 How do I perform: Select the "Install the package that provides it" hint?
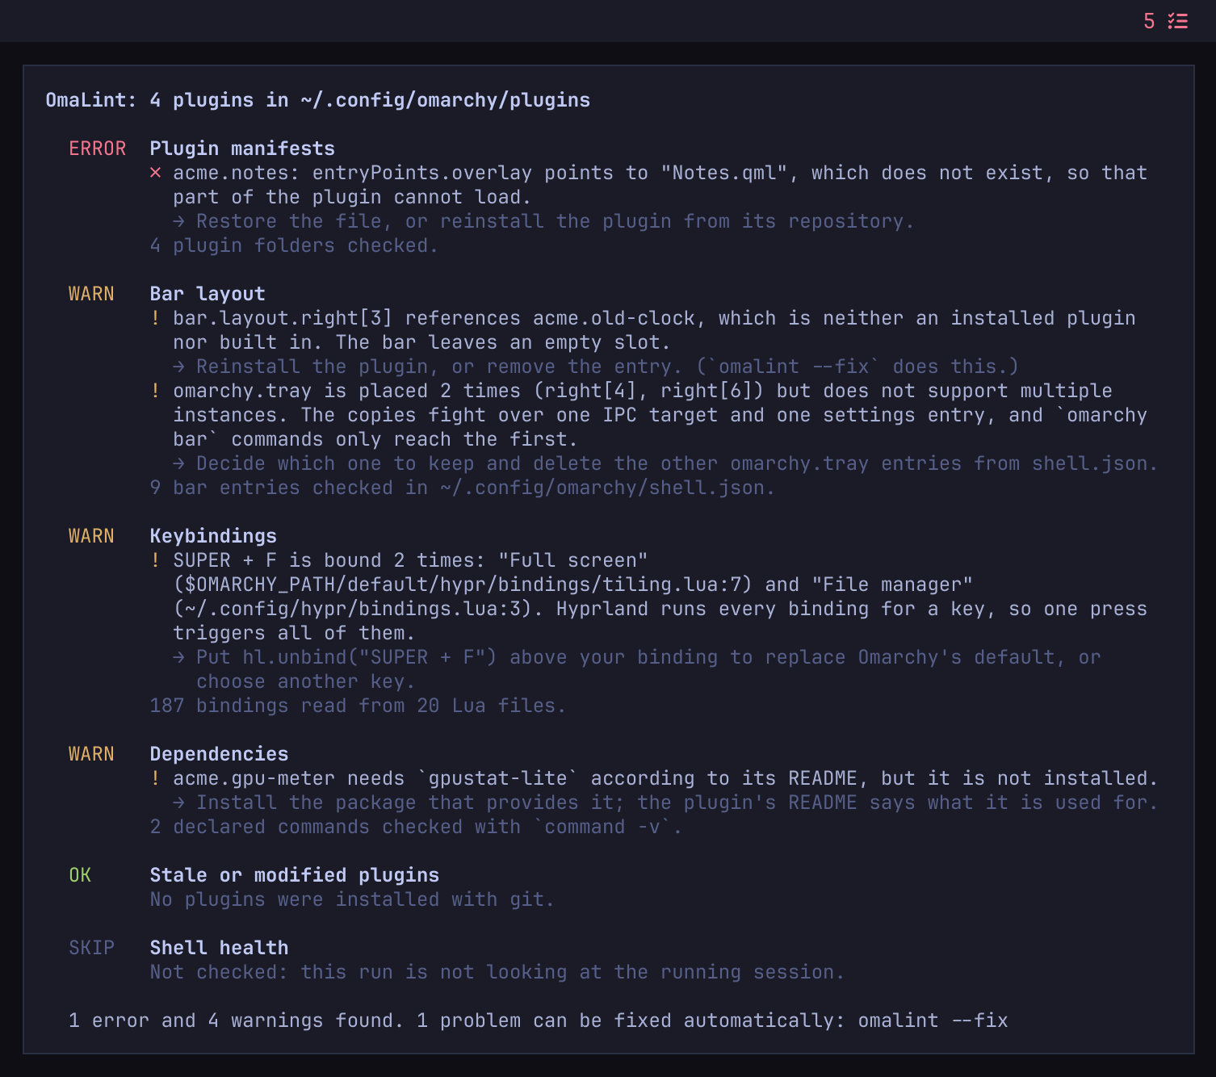pyautogui.click(x=665, y=803)
